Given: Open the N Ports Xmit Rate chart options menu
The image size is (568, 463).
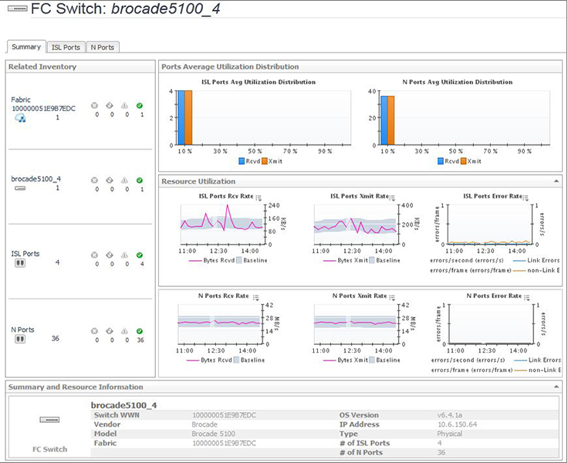Looking at the screenshot, I should (392, 297).
